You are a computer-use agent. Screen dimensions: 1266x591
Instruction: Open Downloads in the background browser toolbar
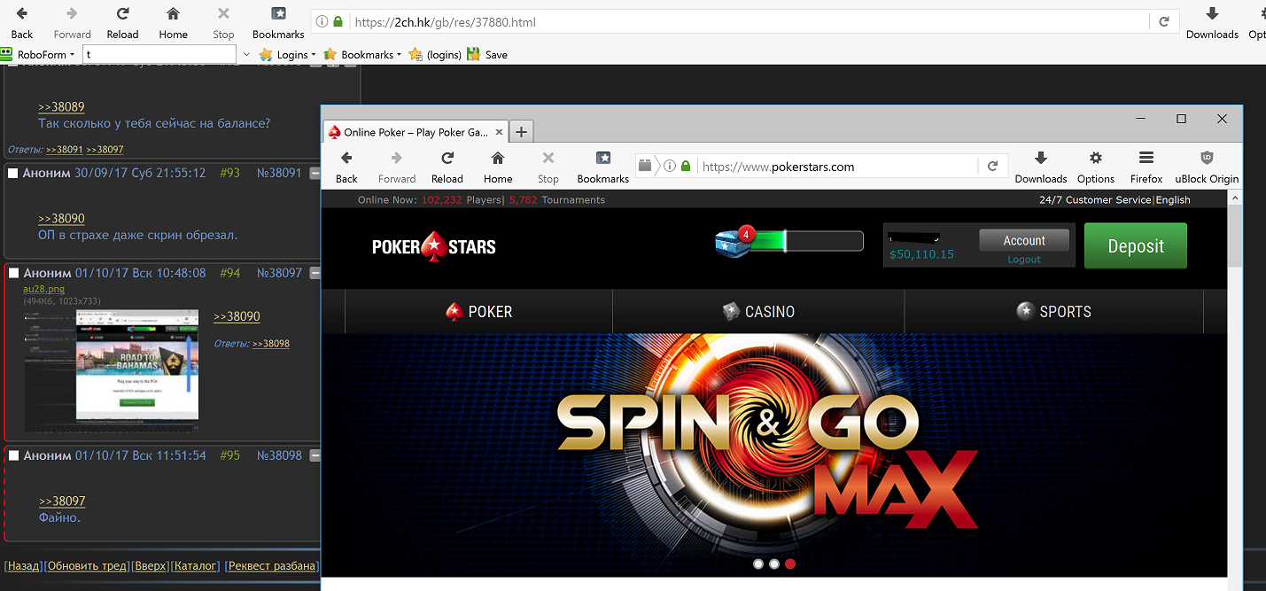(x=1212, y=23)
